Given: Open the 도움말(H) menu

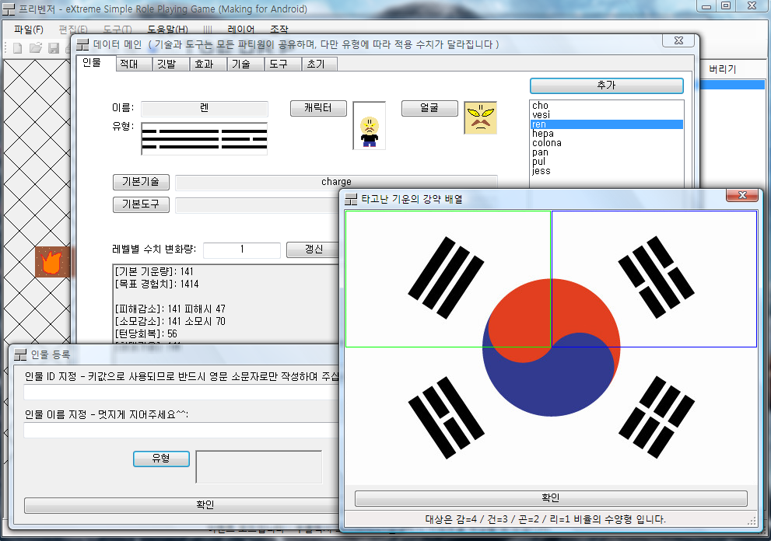Looking at the screenshot, I should (168, 30).
